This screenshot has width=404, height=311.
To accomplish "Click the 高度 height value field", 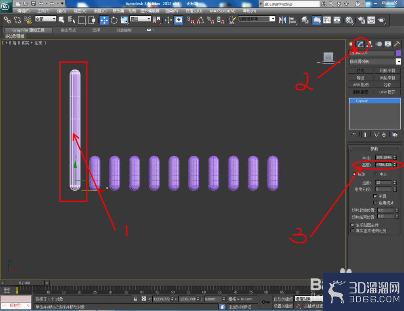I will point(384,165).
